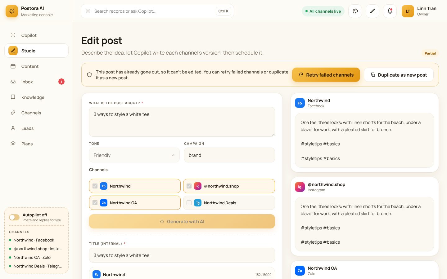Go to the Leads page
Viewport: 447px width, 279px height.
pyautogui.click(x=36, y=128)
